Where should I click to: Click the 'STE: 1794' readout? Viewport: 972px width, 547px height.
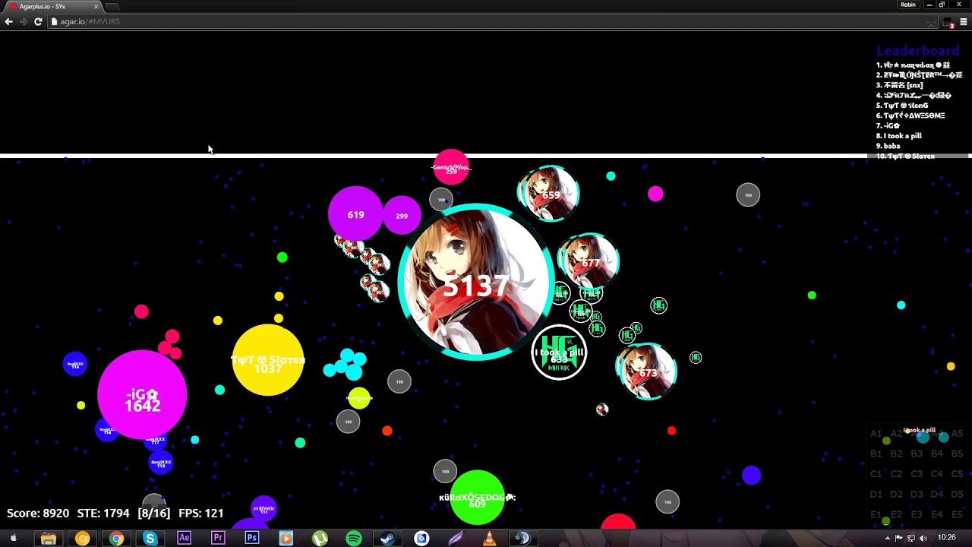[x=103, y=514]
